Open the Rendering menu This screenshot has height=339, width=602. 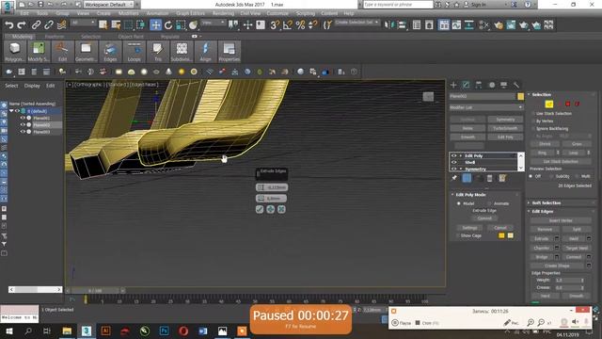[x=223, y=13]
